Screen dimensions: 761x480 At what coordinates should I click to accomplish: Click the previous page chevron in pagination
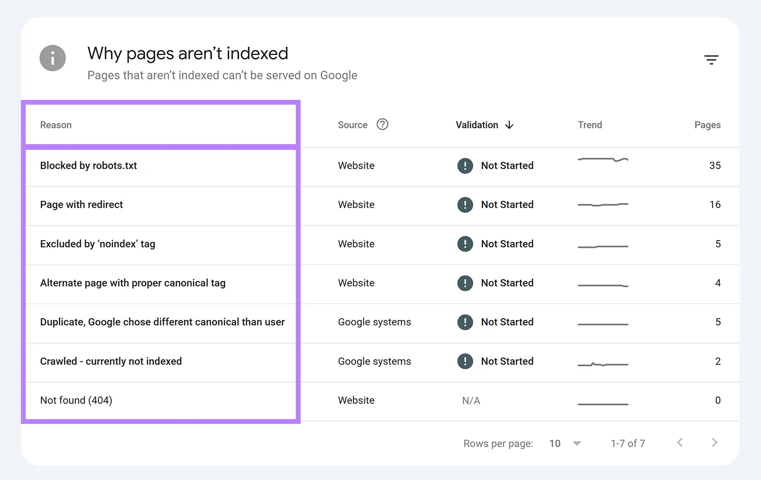[x=680, y=442]
